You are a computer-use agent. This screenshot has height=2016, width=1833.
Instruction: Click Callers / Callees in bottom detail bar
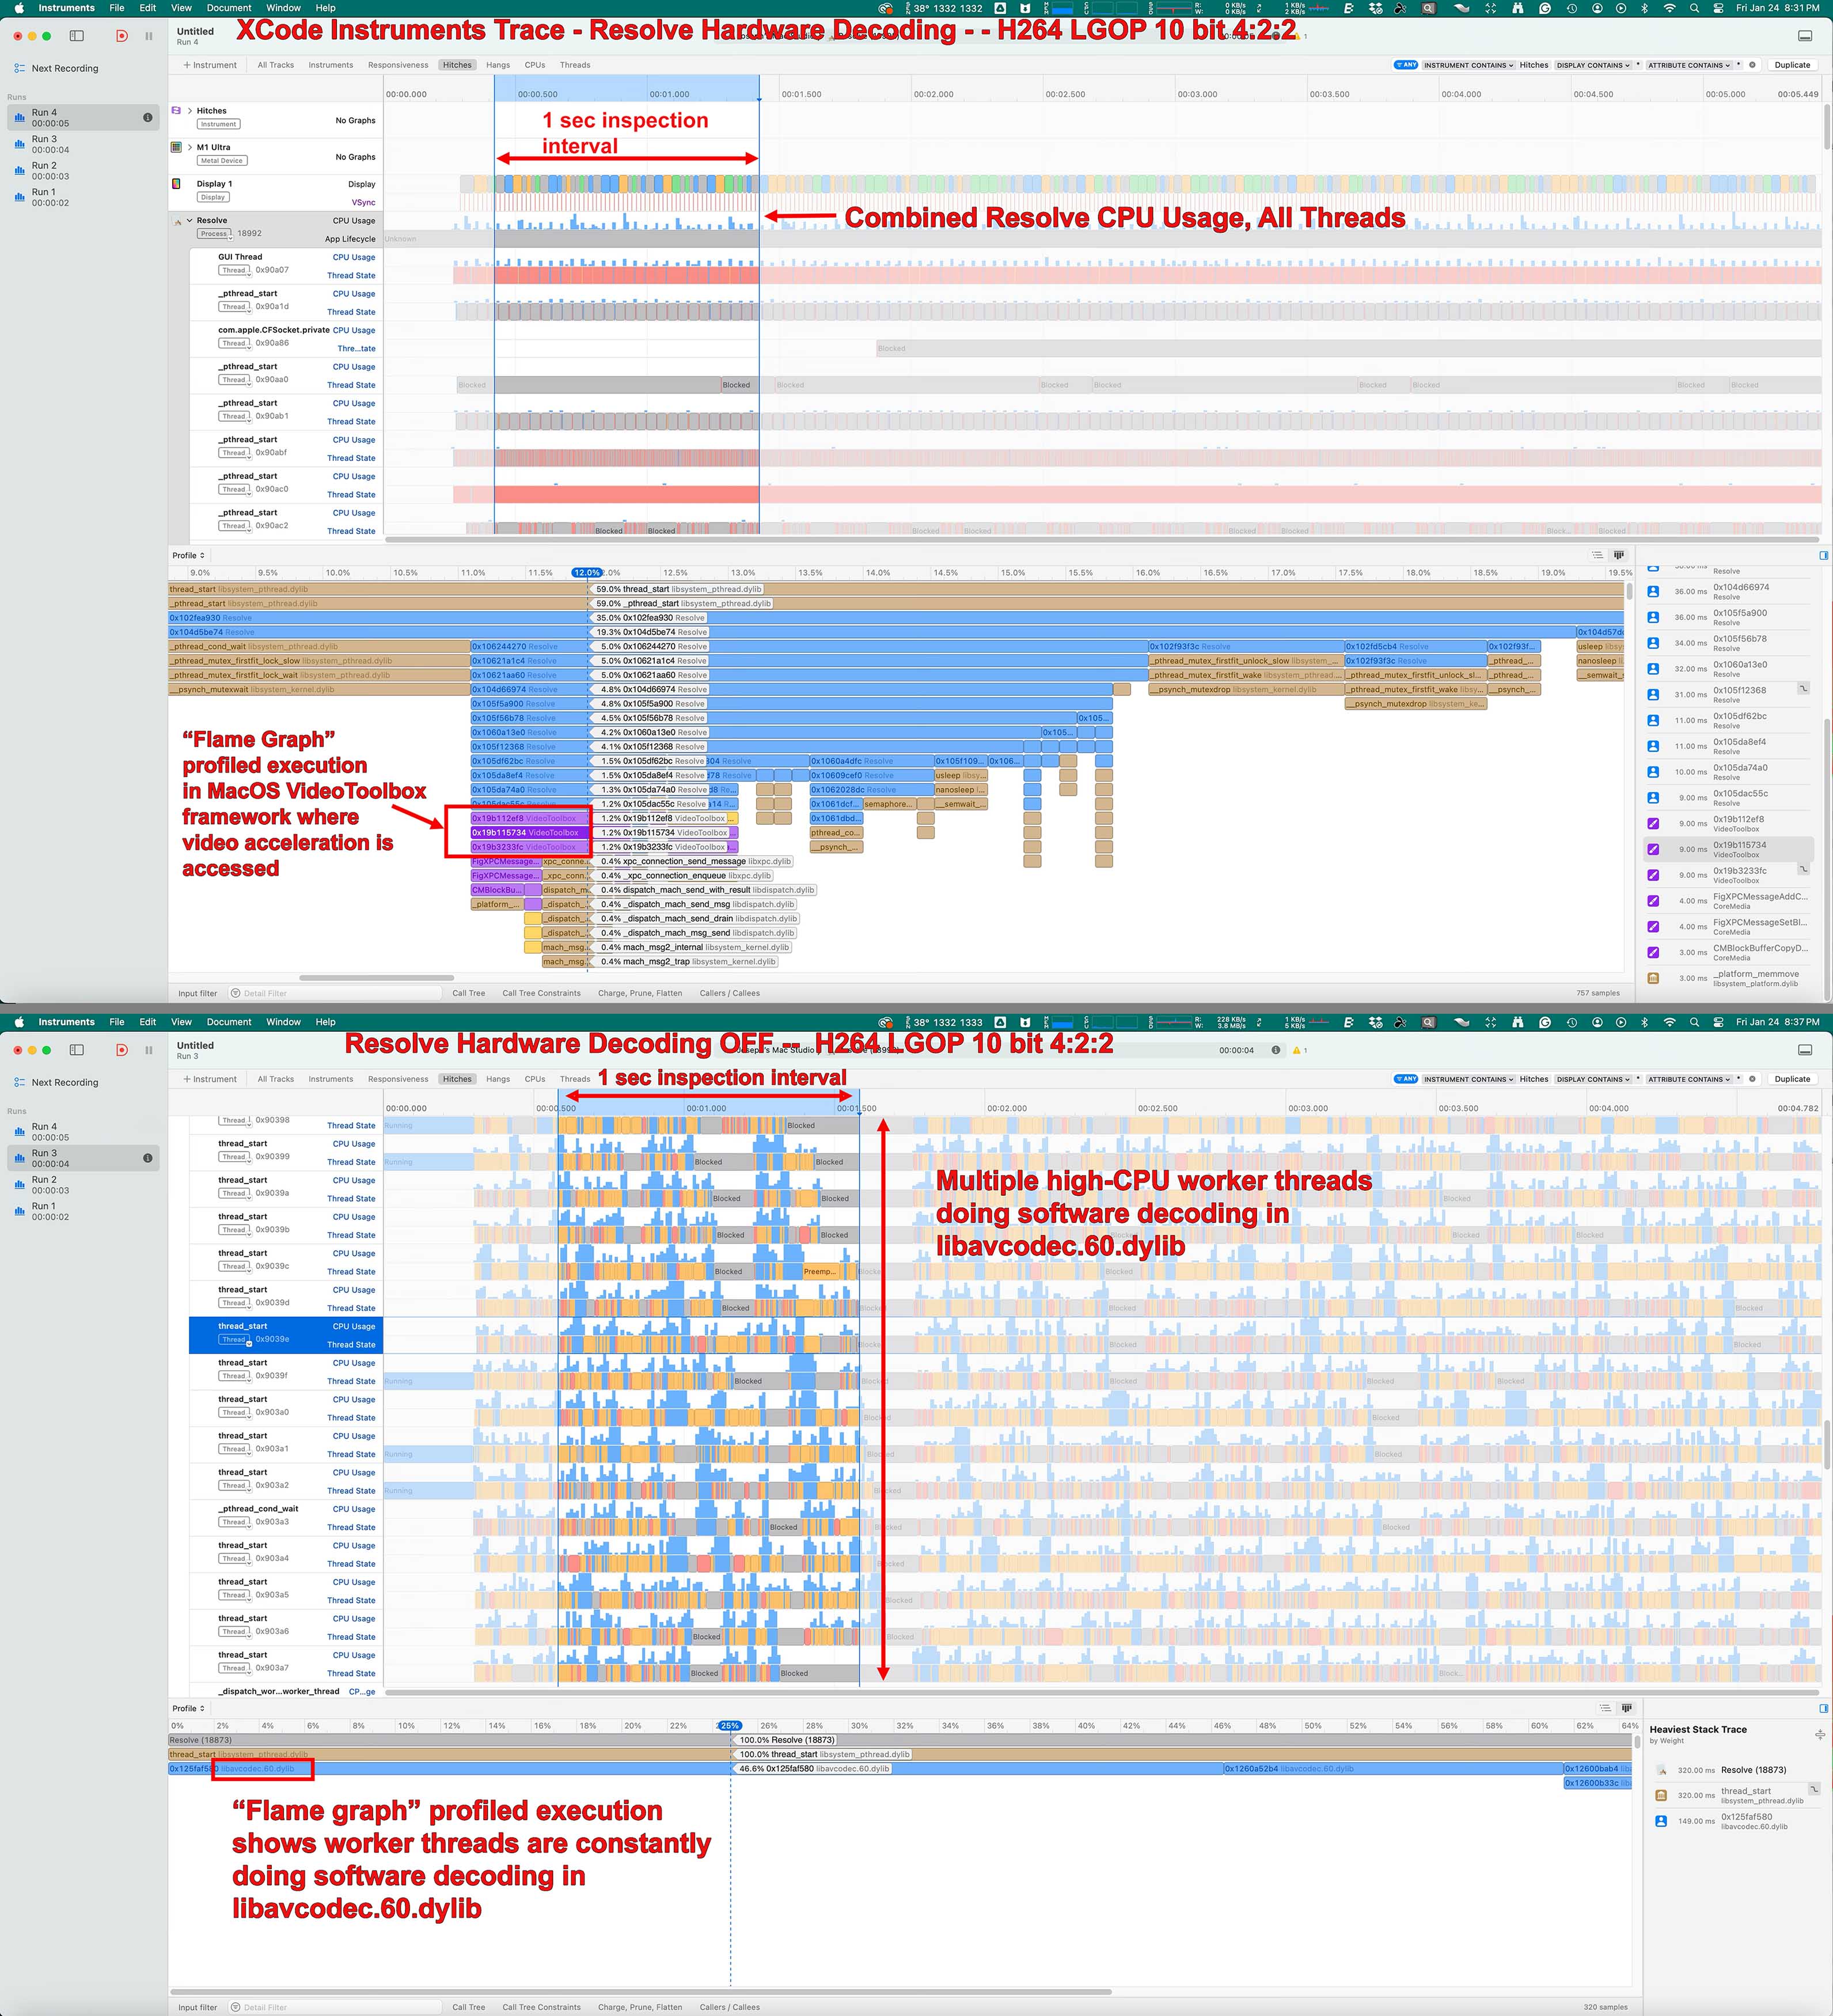tap(730, 2007)
